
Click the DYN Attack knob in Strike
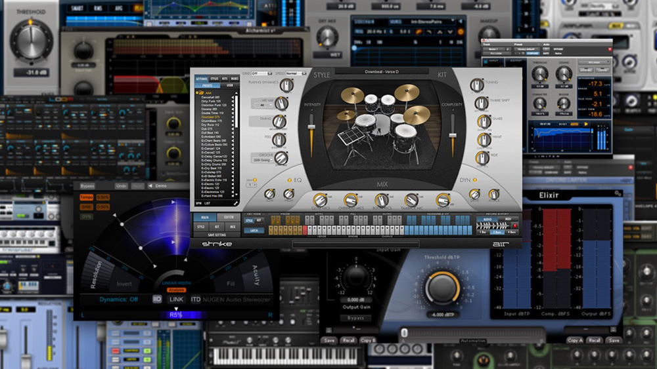coord(493,194)
